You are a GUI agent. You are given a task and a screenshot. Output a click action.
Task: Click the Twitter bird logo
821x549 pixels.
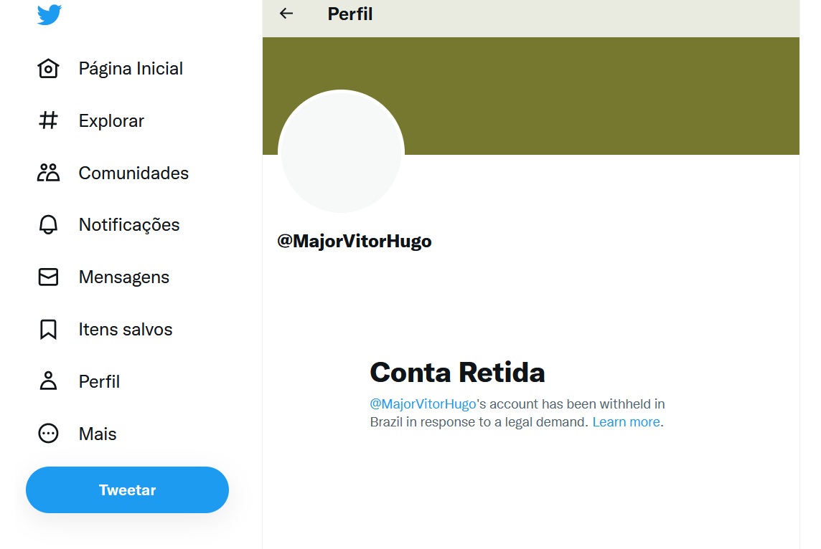[49, 14]
